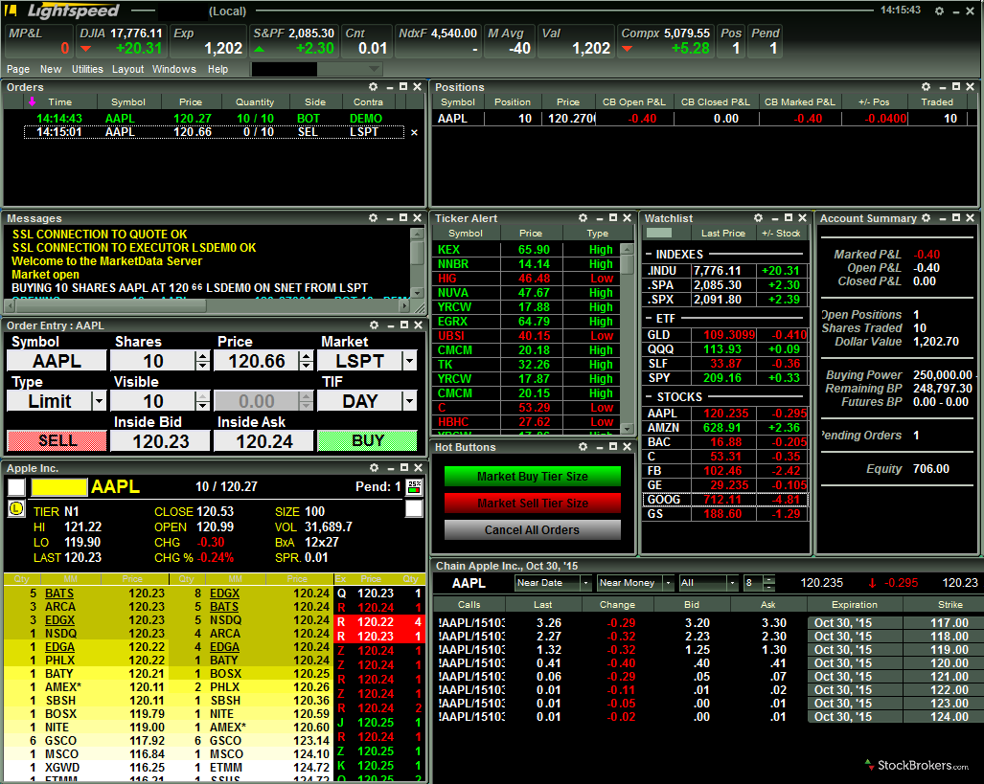
Task: Click the DJIA red down arrow indicator
Action: tap(86, 49)
